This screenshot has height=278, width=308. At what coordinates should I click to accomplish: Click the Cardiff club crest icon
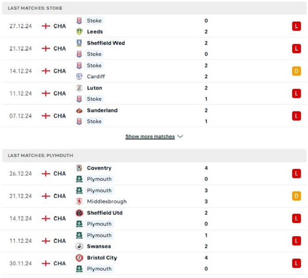(79, 77)
